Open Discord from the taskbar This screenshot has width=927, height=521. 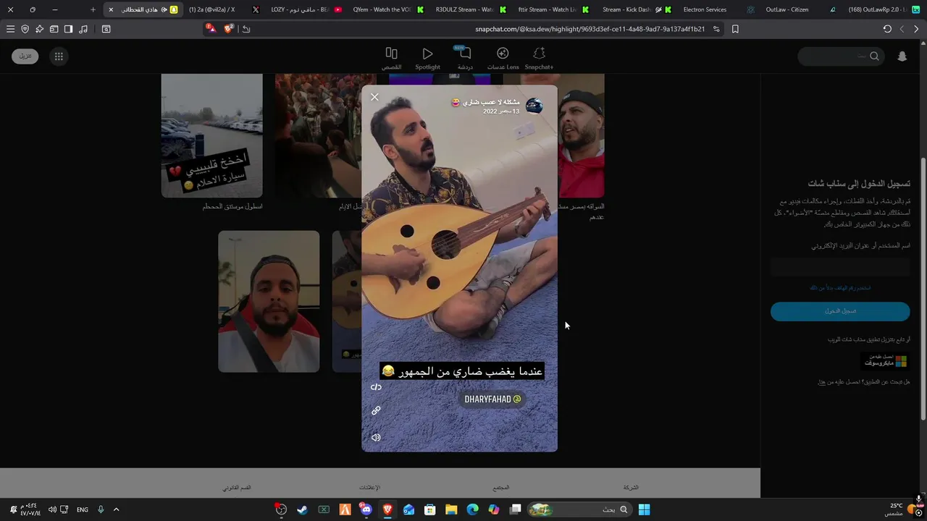click(366, 509)
